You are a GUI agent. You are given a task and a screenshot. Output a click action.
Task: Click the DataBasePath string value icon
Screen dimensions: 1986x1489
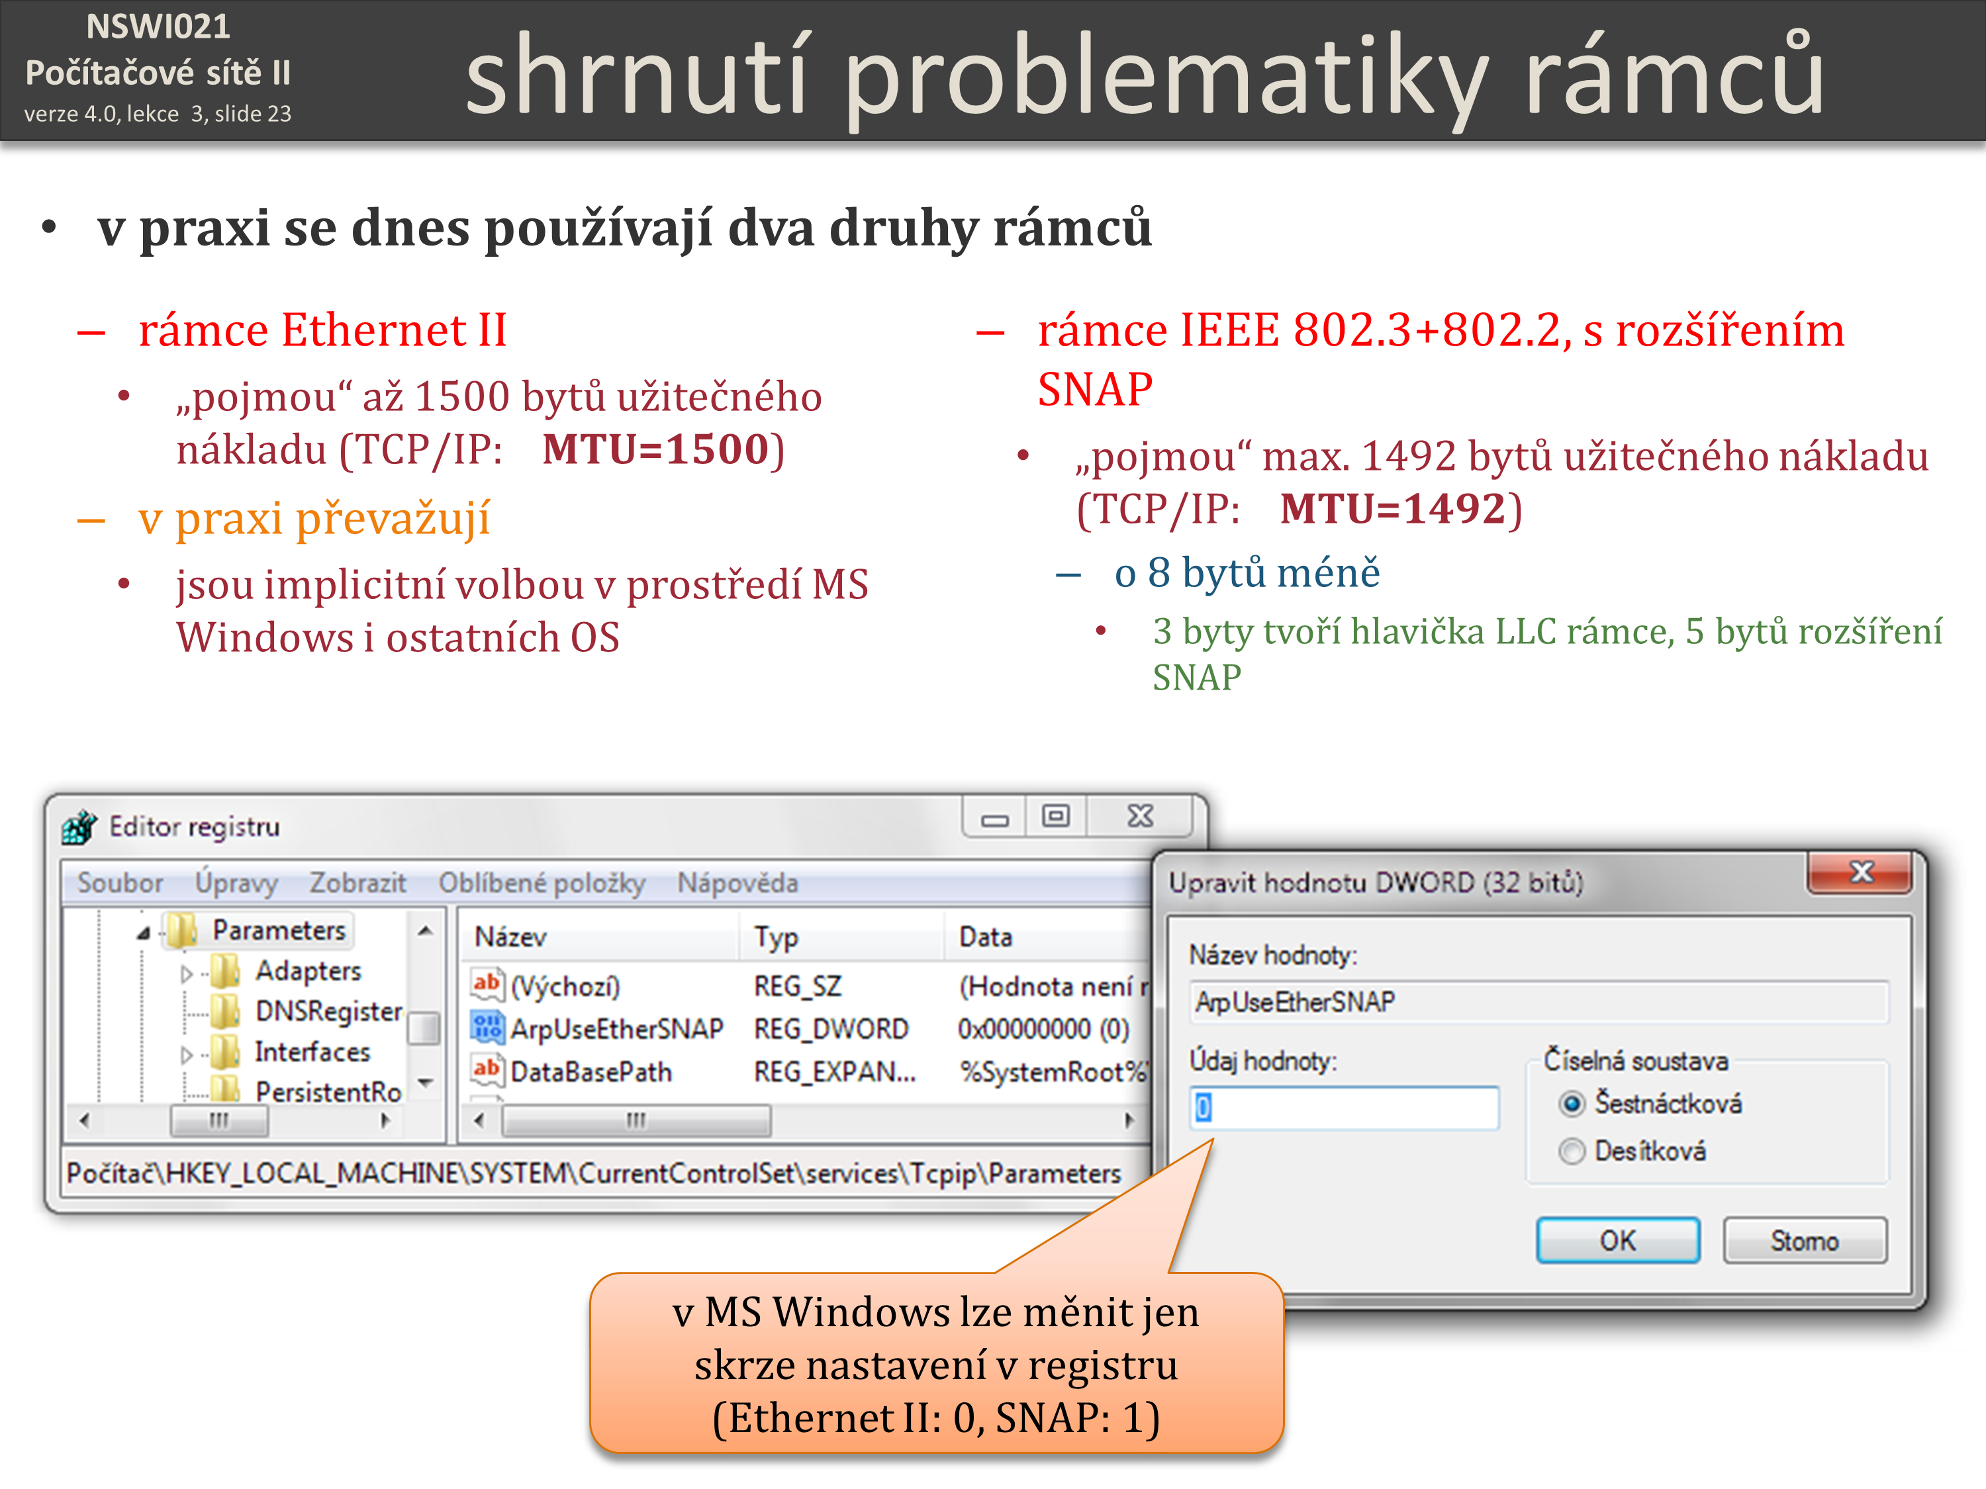pos(487,1070)
